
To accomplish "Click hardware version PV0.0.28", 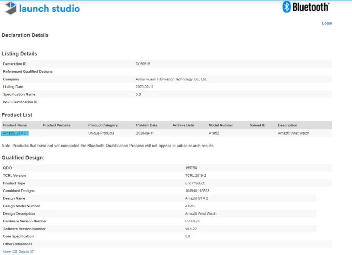I will [192, 221].
